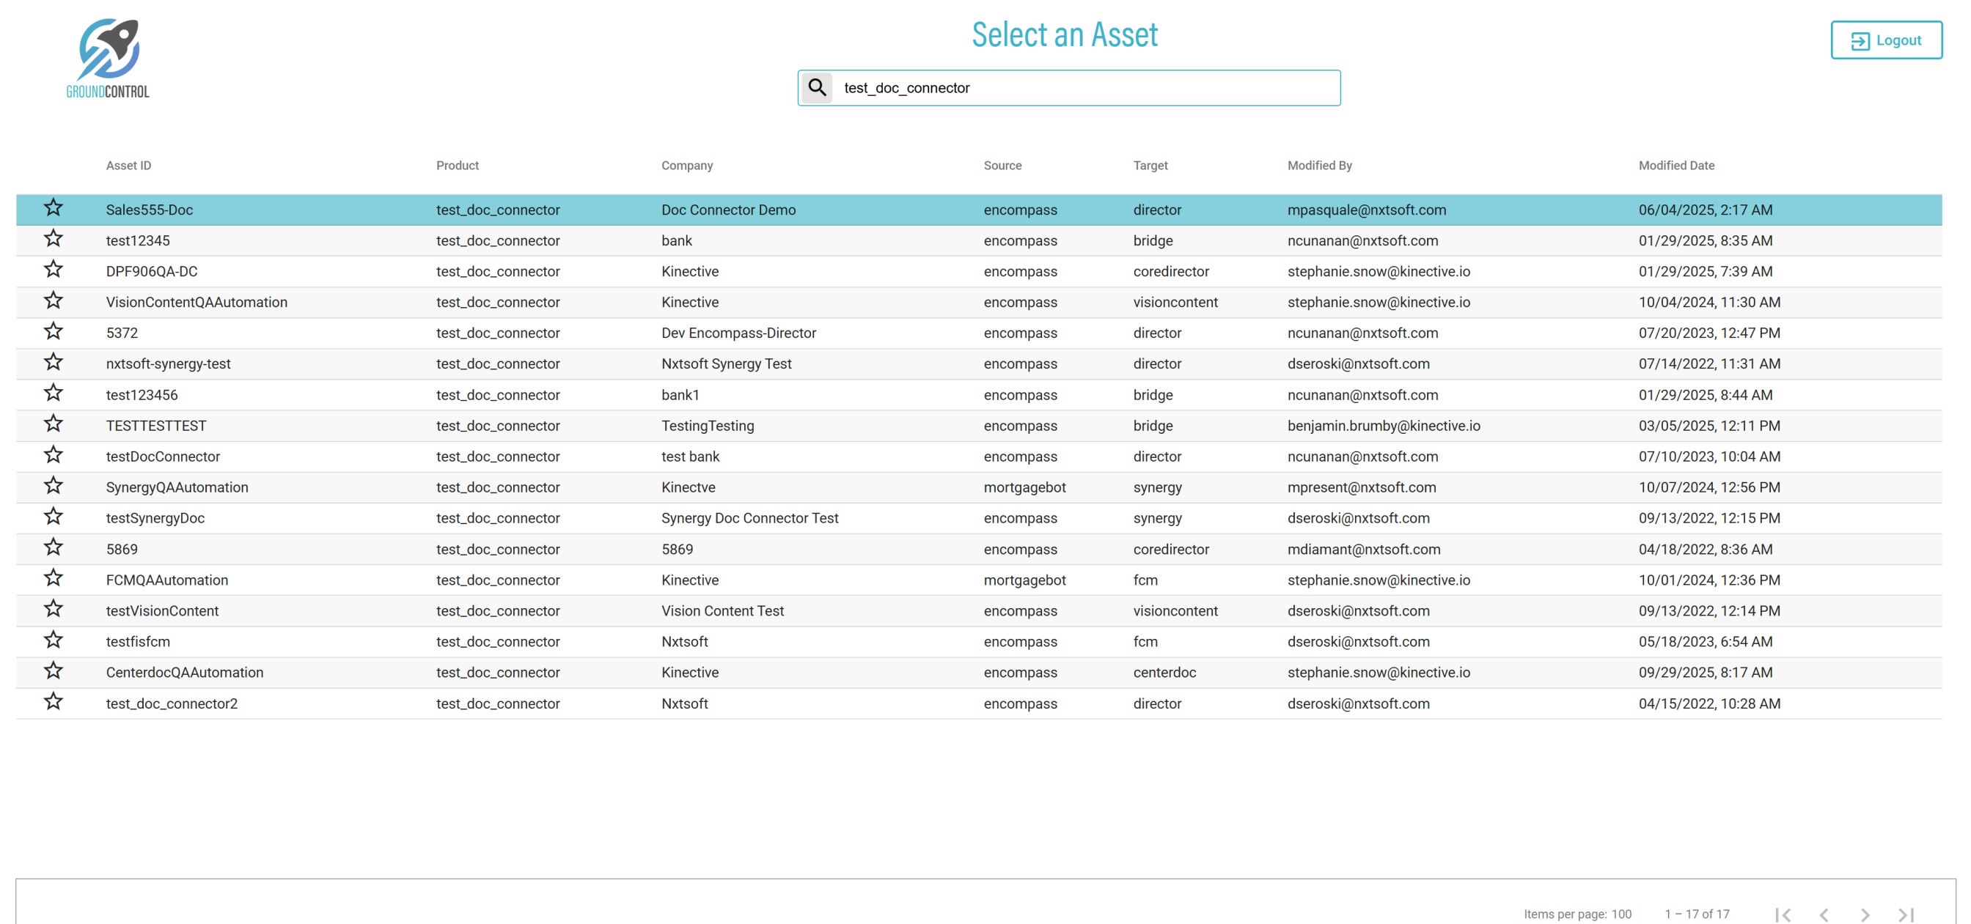
Task: Star the test12345 asset
Action: (x=53, y=240)
